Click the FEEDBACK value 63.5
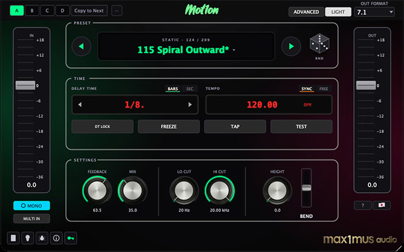404x252 pixels. pos(97,210)
